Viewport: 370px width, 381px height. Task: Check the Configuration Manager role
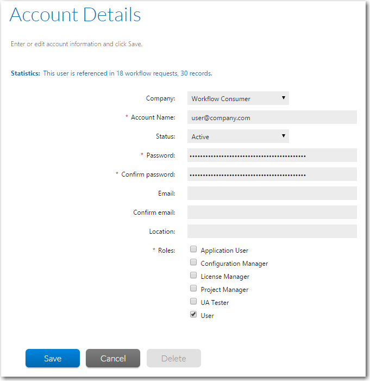tap(193, 263)
